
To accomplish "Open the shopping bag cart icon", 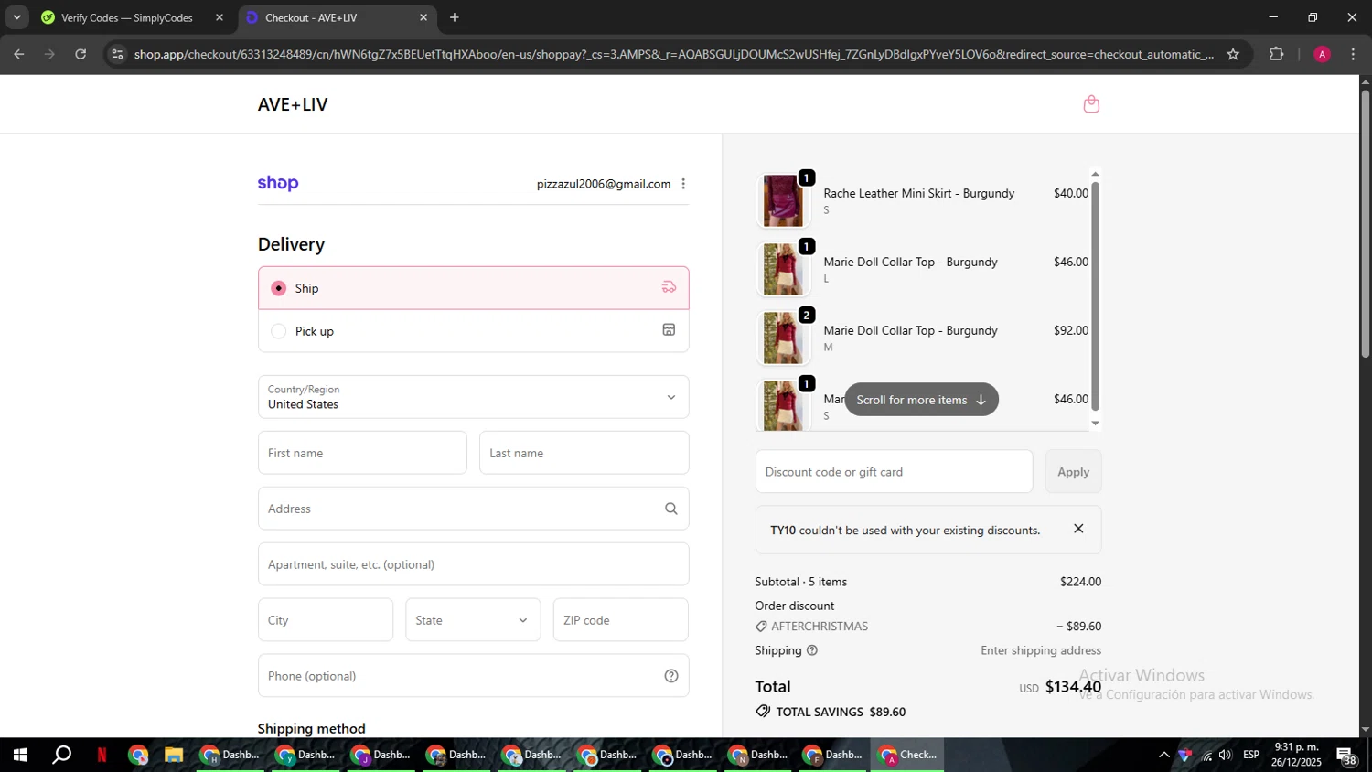I will coord(1091,104).
